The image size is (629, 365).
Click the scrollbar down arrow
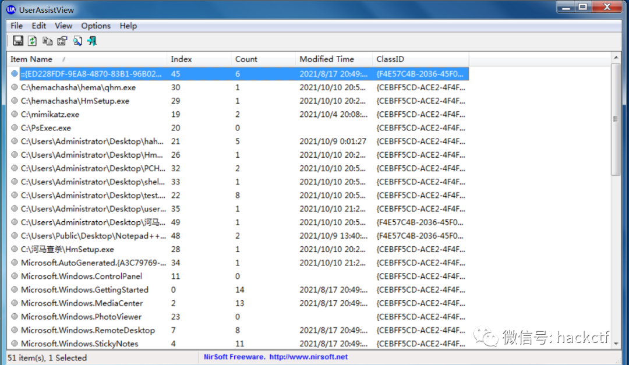[616, 343]
